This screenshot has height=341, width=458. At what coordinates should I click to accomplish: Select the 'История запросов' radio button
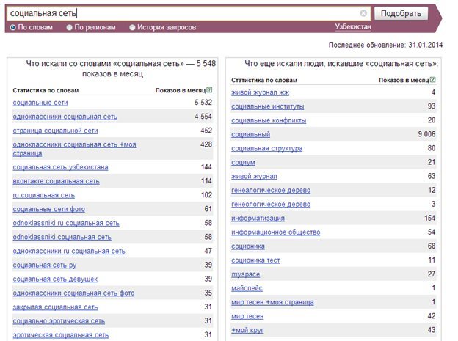[132, 27]
